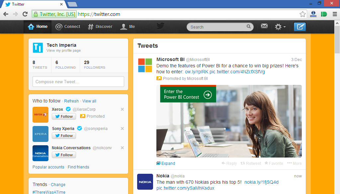Reload the Twitter page
Viewport: 340px width, 194px height.
tap(25, 14)
